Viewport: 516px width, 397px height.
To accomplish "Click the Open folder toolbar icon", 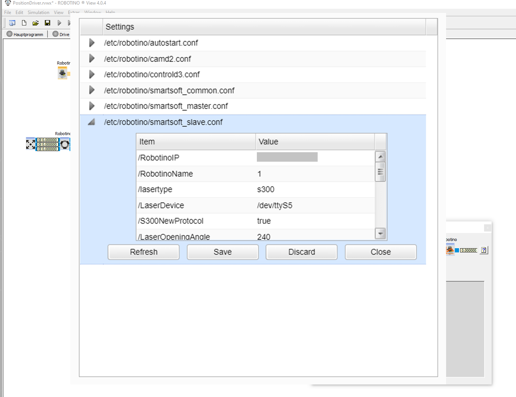I will 35,23.
